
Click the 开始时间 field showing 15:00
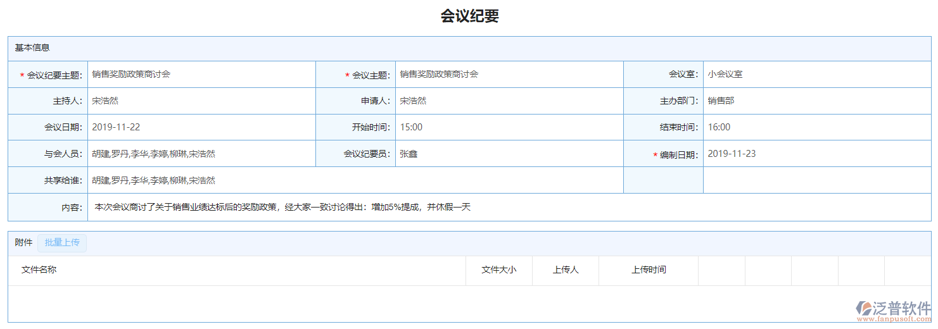tap(509, 127)
